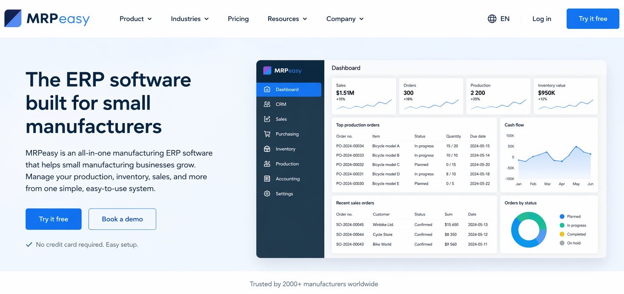The image size is (624, 294).
Task: Open the CRM module icon
Action: click(267, 104)
